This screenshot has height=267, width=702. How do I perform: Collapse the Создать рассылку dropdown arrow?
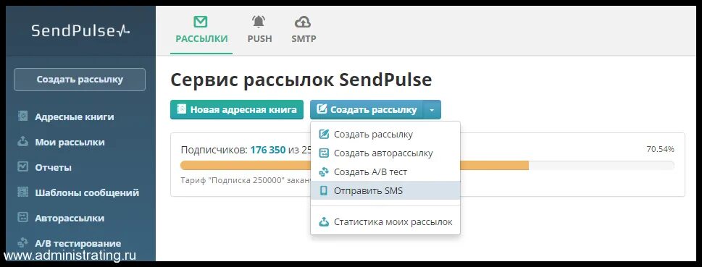[432, 109]
